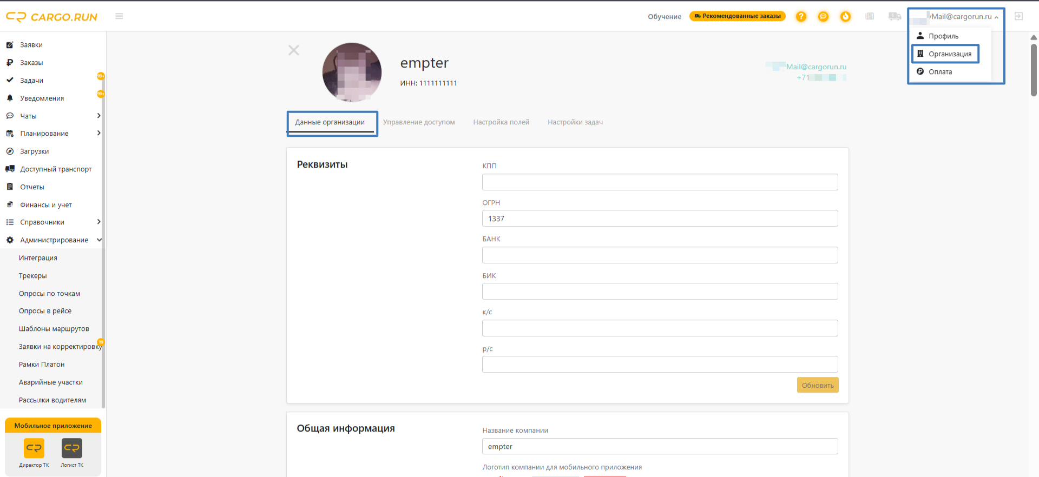Image resolution: width=1039 pixels, height=477 pixels.
Task: Click the Администрирование gear icon
Action: pyautogui.click(x=10, y=240)
